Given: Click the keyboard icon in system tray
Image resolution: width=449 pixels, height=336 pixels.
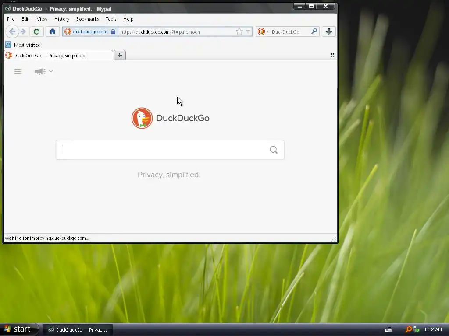Looking at the screenshot, I should pos(388,330).
